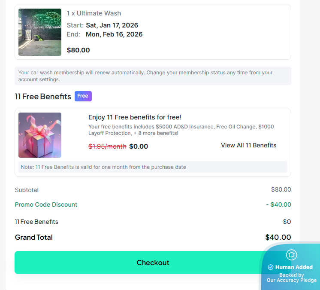
Task: Click the 11 Free Benefits heading
Action: tap(43, 97)
